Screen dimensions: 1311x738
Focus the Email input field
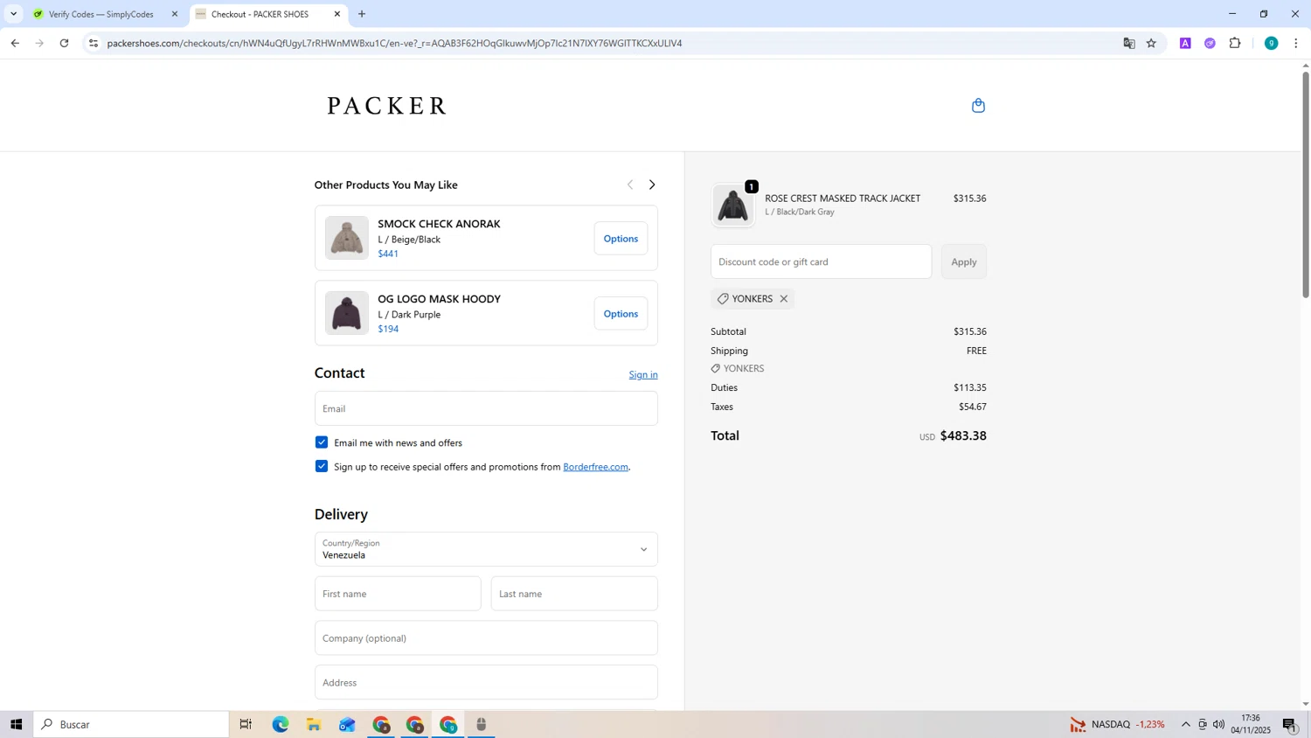coord(486,408)
